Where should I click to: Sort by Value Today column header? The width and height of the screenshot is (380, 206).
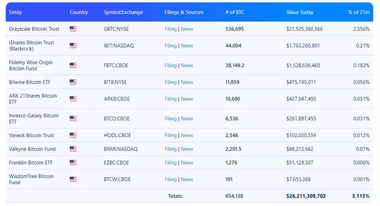(300, 12)
